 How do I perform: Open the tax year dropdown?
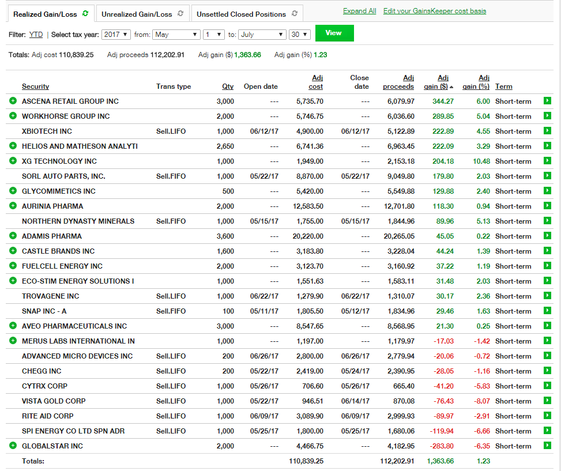[x=116, y=35]
